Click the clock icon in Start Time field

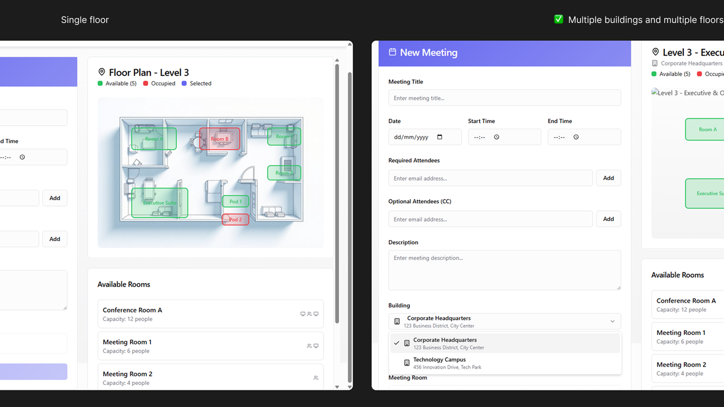tap(496, 137)
